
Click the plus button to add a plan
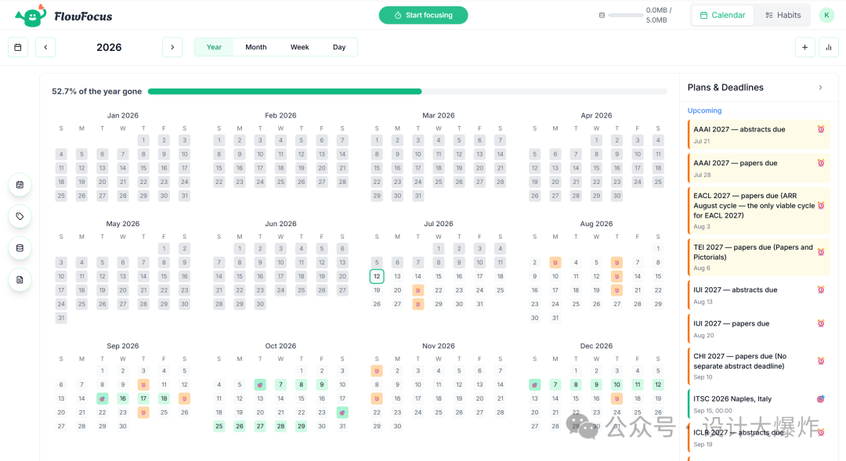[804, 48]
